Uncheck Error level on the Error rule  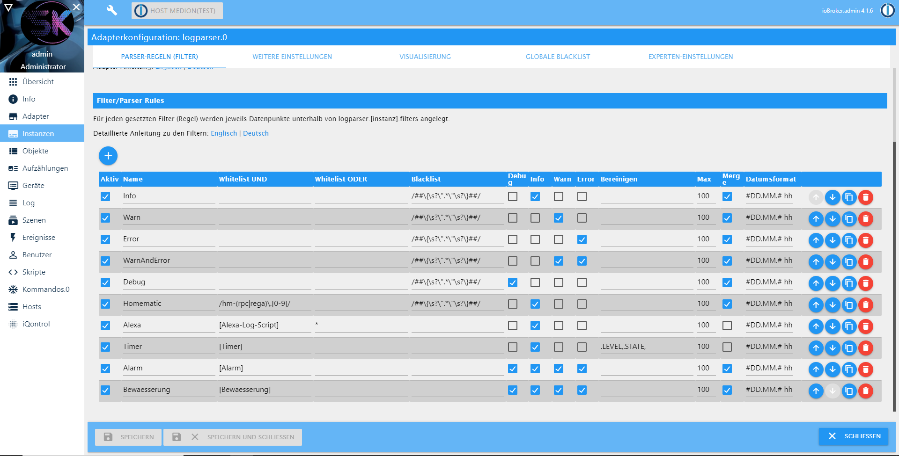point(582,239)
